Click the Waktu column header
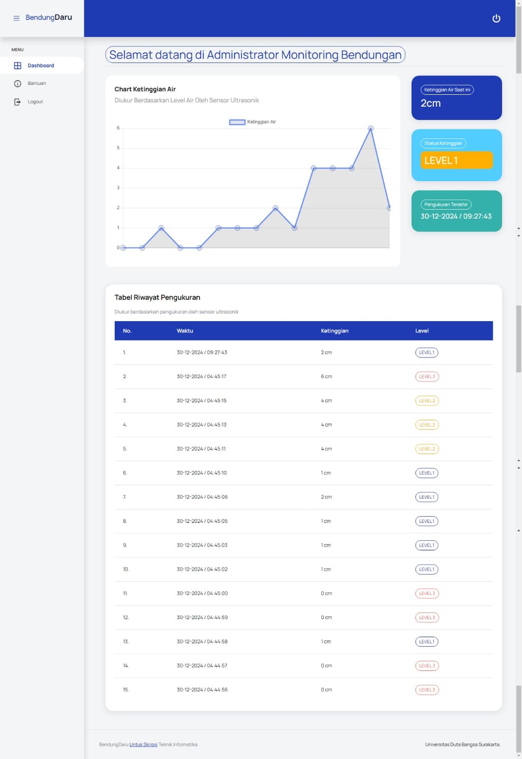The image size is (522, 759). coord(185,331)
